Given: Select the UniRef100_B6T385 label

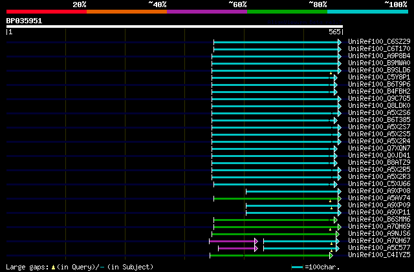Looking at the screenshot, I should pyautogui.click(x=379, y=120).
